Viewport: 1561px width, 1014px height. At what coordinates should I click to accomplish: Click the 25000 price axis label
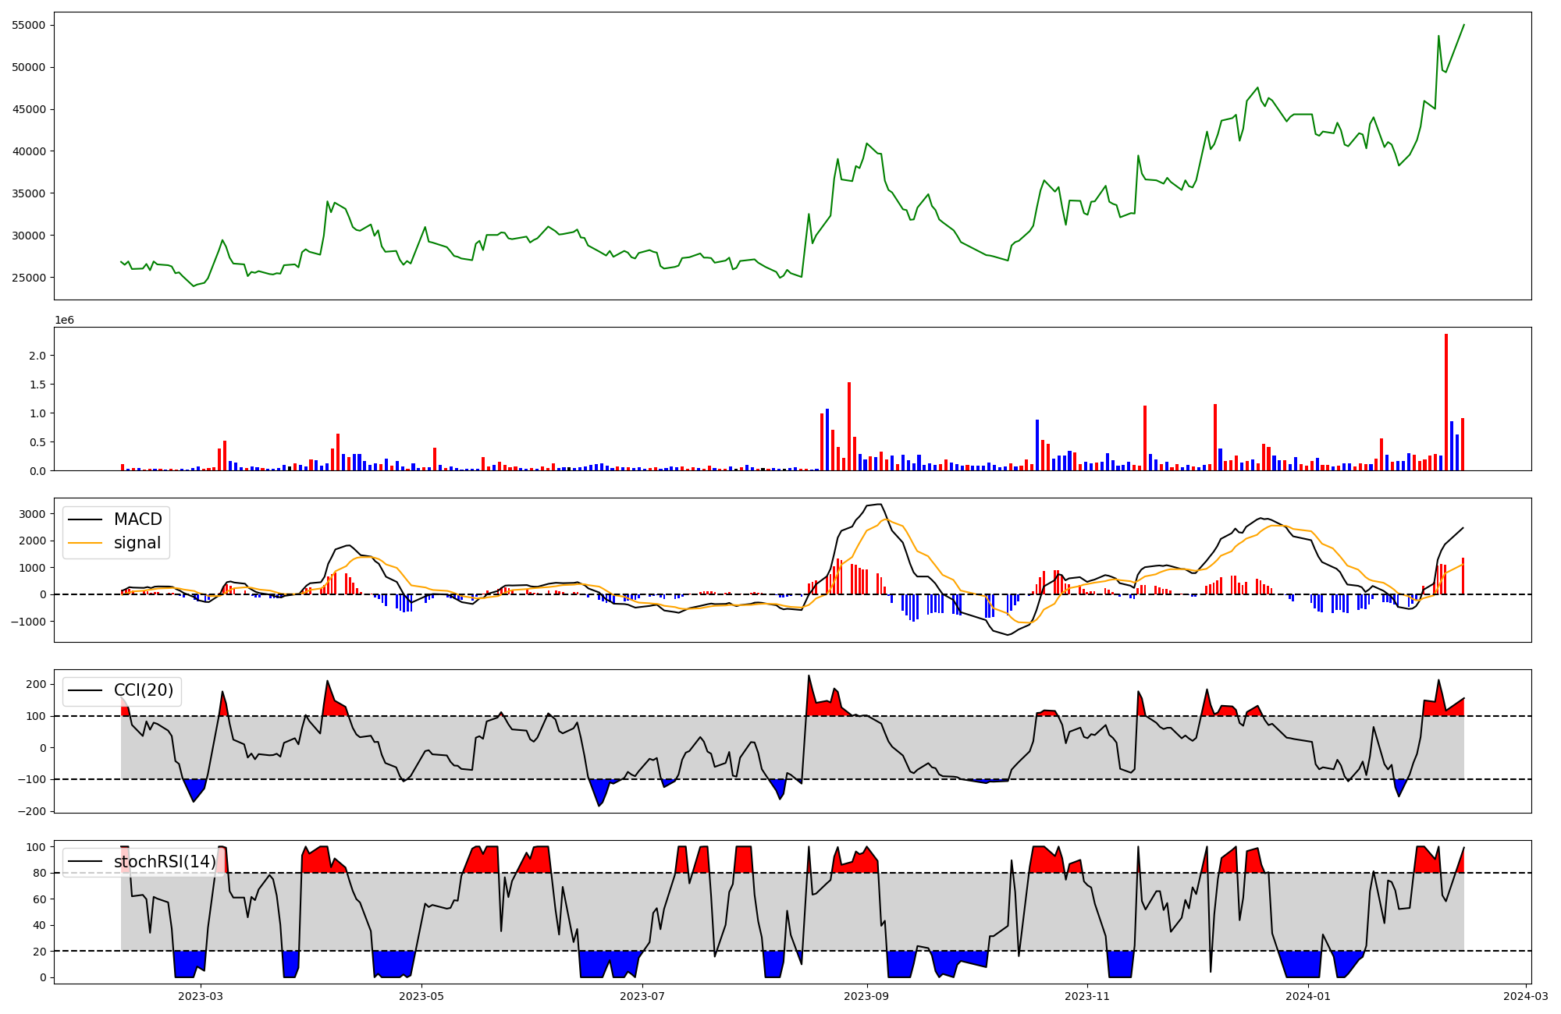(x=29, y=278)
